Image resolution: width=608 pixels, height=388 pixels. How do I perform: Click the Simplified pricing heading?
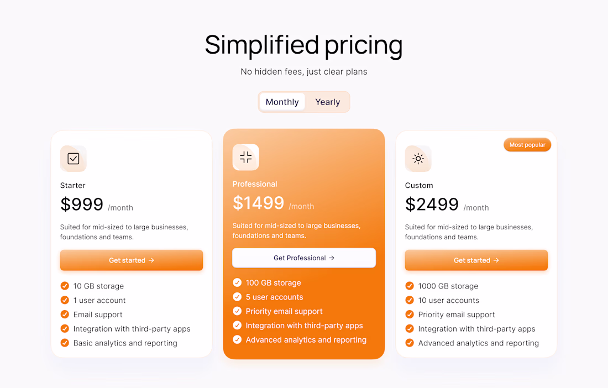[303, 45]
